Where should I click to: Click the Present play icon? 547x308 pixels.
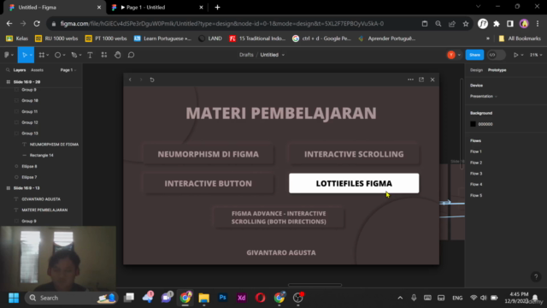[x=515, y=55]
